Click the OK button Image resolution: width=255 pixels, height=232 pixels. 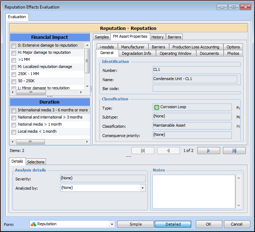pyautogui.click(x=209, y=224)
